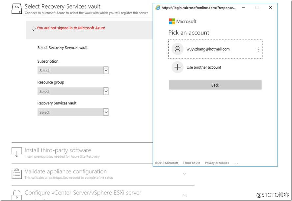Viewport: 292px width, 201px height.
Task: Open the Subscription dropdown
Action: (x=73, y=70)
